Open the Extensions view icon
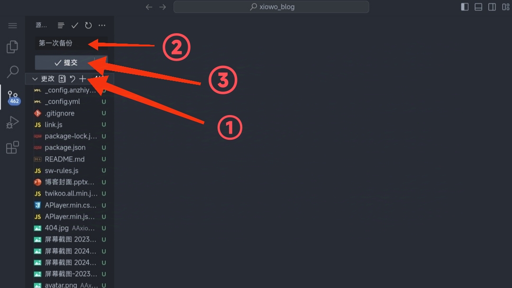 tap(12, 147)
